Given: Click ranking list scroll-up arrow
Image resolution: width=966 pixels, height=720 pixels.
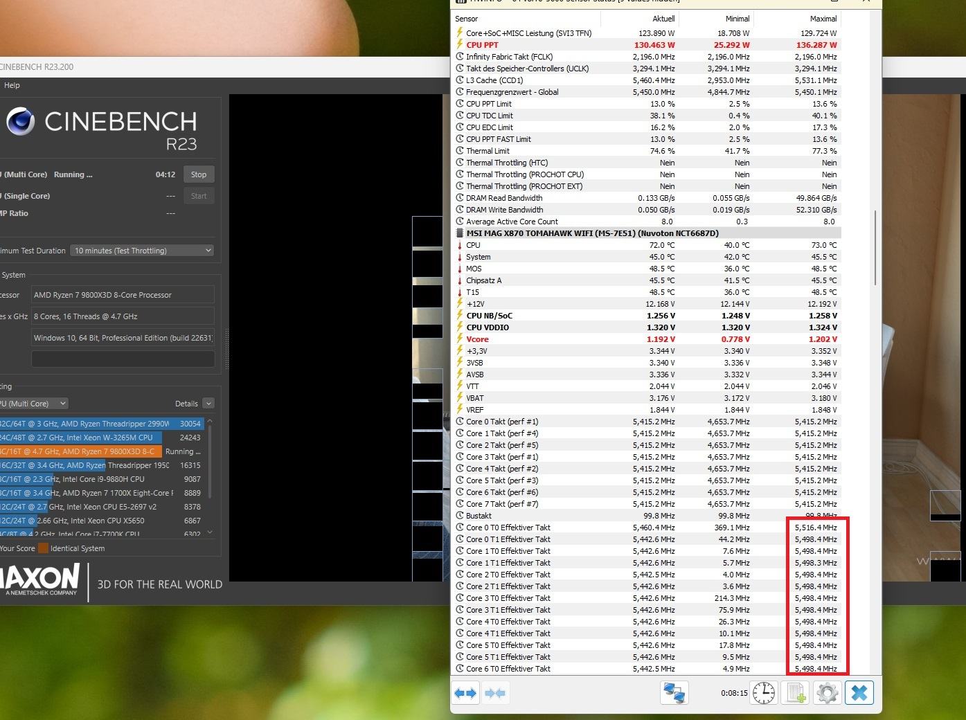Looking at the screenshot, I should [x=210, y=422].
